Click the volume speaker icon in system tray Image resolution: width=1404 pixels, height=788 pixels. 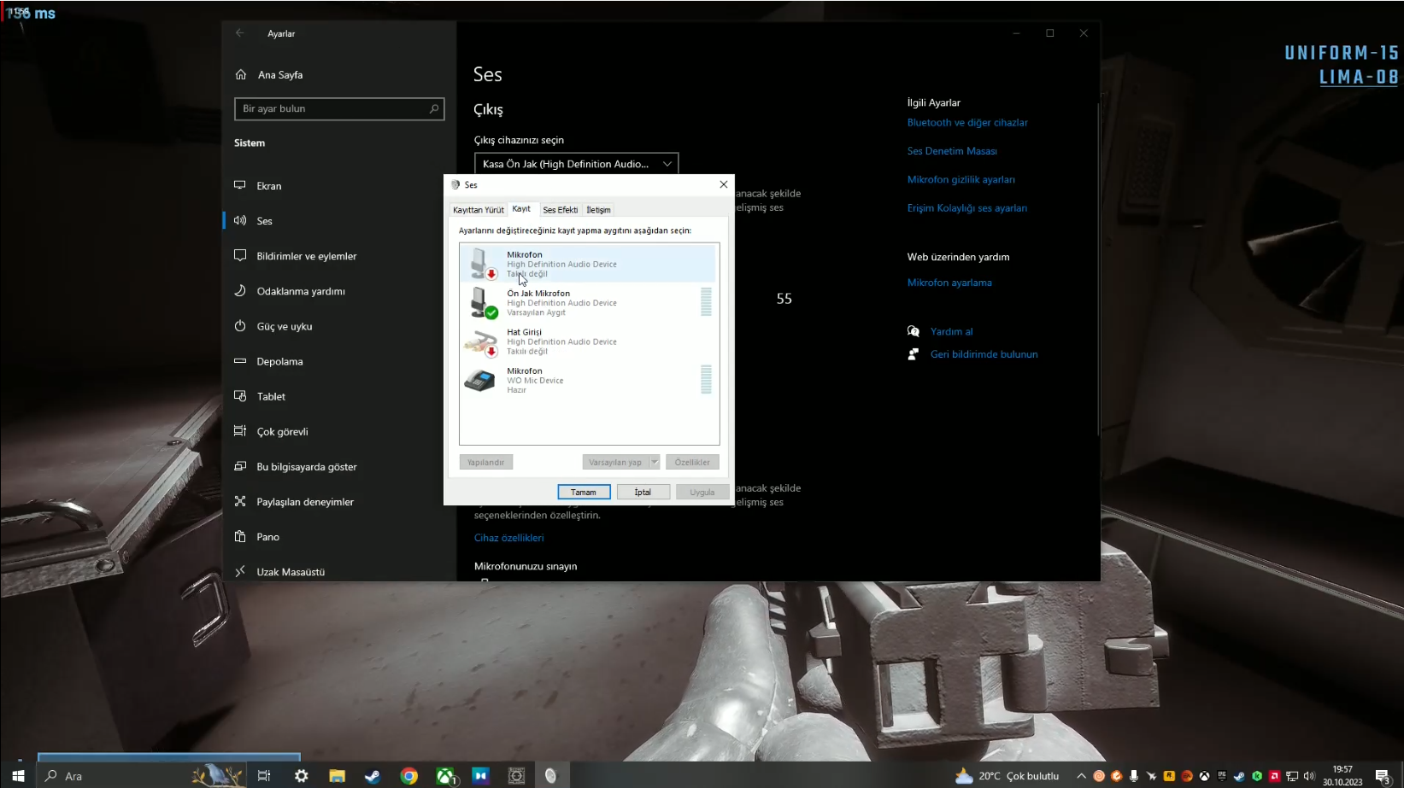(x=1309, y=776)
